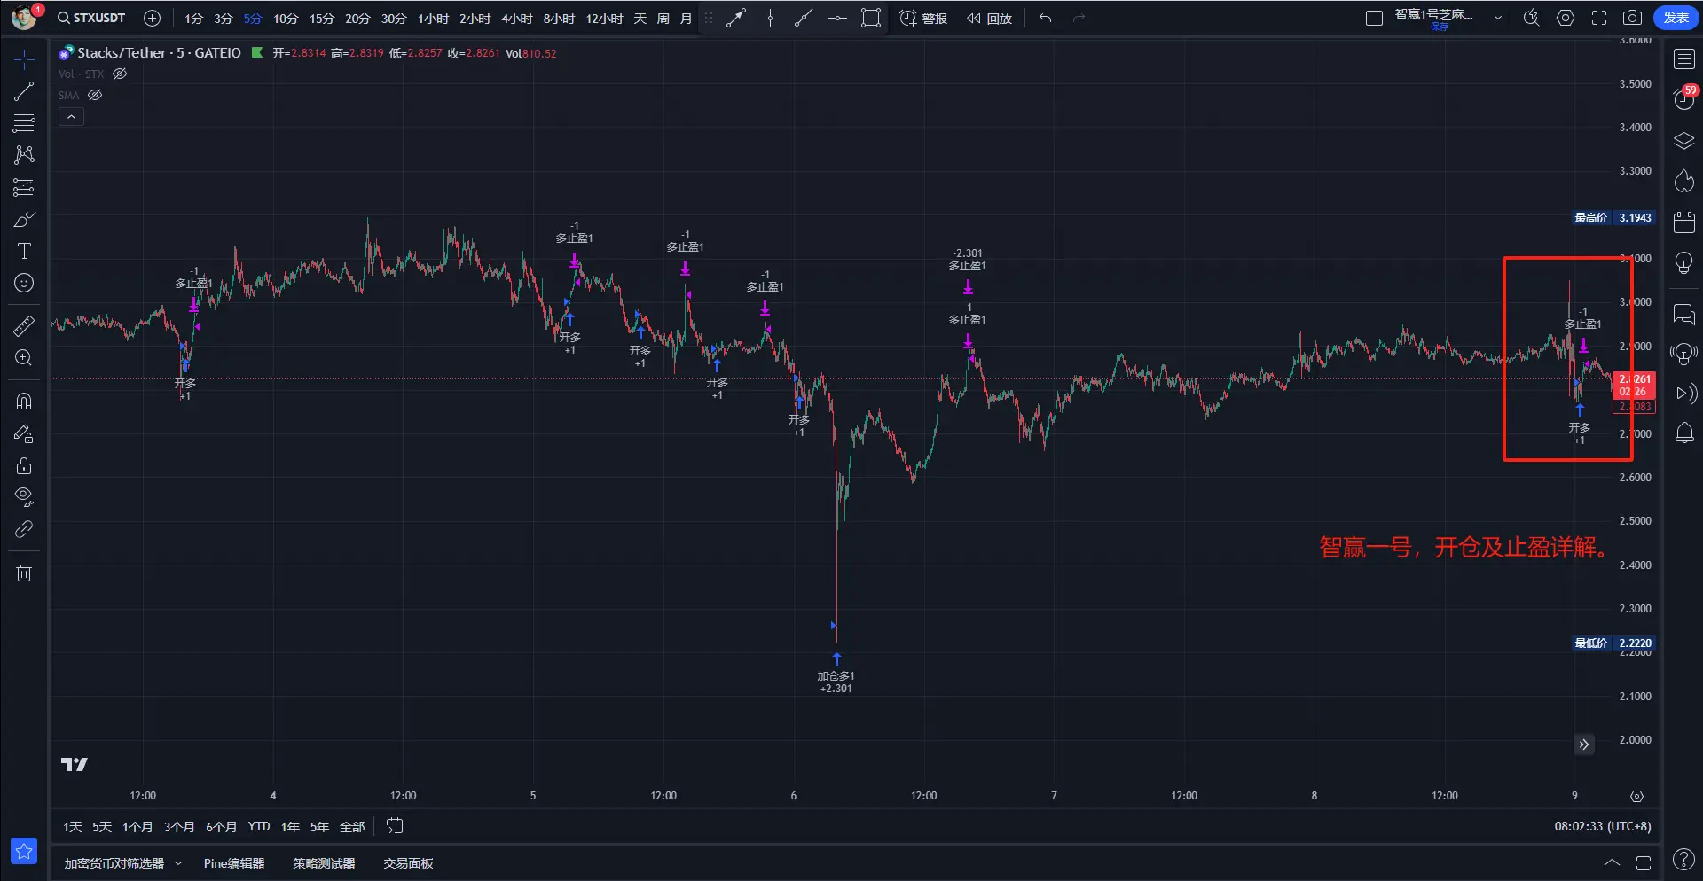Screen dimensions: 1703x881
Task: Switch chart to fullscreen mode
Action: pos(1599,18)
